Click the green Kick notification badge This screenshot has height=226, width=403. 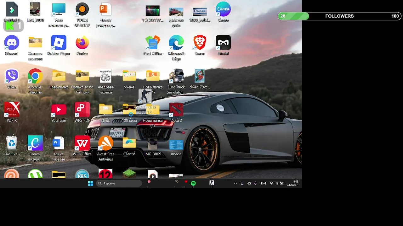[14, 25]
